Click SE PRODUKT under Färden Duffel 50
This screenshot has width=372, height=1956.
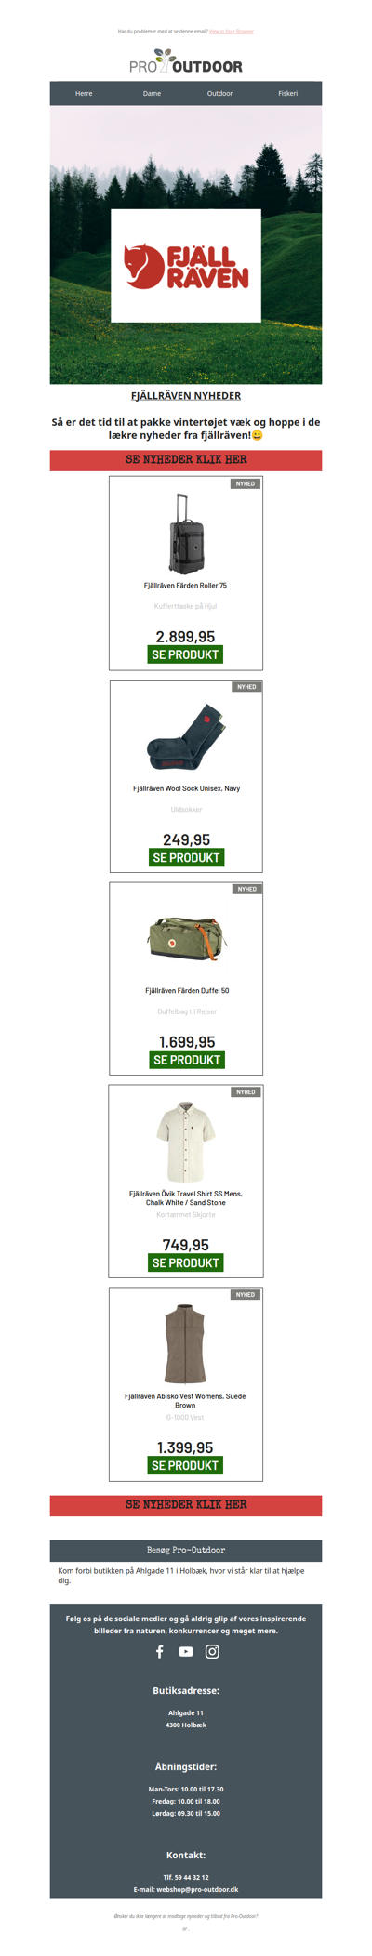click(186, 1060)
